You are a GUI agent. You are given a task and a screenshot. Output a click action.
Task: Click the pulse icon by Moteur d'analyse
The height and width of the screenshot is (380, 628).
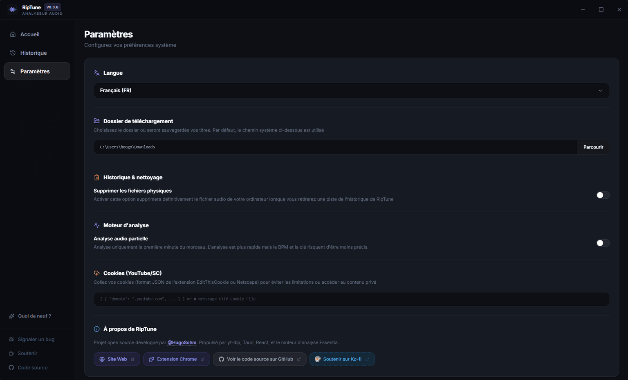pyautogui.click(x=97, y=225)
